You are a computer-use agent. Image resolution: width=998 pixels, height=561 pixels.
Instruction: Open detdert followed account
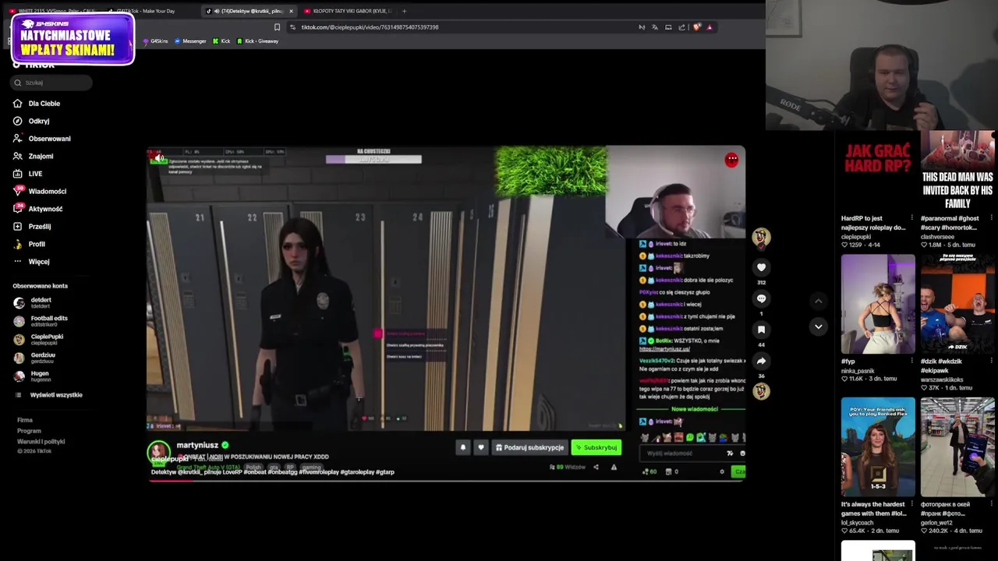coord(33,302)
